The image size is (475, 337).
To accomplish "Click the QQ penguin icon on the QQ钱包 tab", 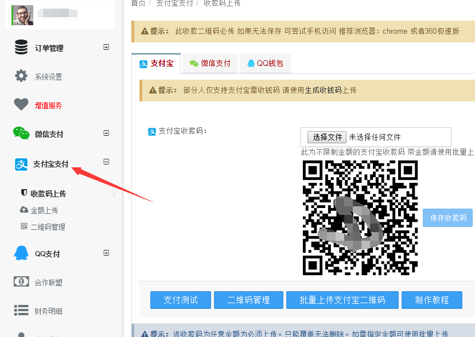I will (x=251, y=63).
